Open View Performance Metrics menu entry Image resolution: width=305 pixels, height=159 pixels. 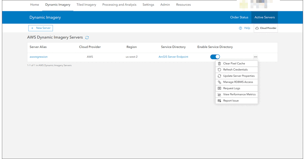237,94
